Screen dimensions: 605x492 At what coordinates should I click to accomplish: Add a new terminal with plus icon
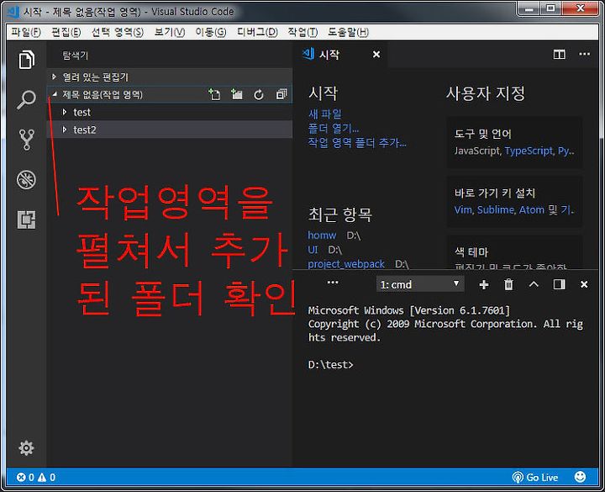click(x=483, y=284)
